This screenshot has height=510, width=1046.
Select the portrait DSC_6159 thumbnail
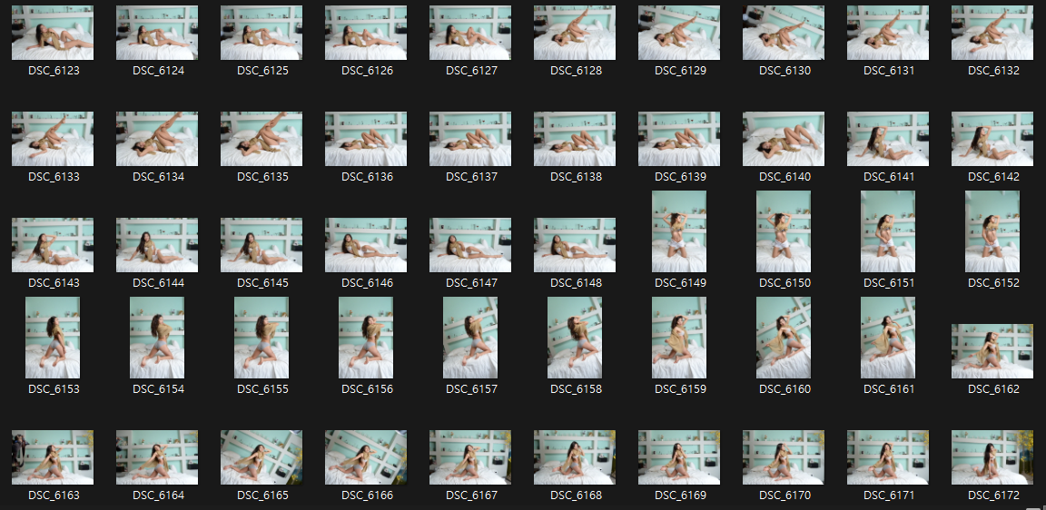point(679,338)
